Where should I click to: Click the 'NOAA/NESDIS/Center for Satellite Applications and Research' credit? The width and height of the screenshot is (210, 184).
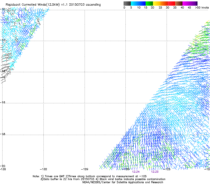pos(123,182)
